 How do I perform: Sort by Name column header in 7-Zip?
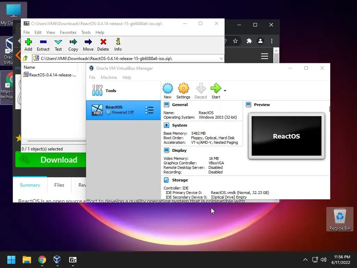pyautogui.click(x=29, y=67)
